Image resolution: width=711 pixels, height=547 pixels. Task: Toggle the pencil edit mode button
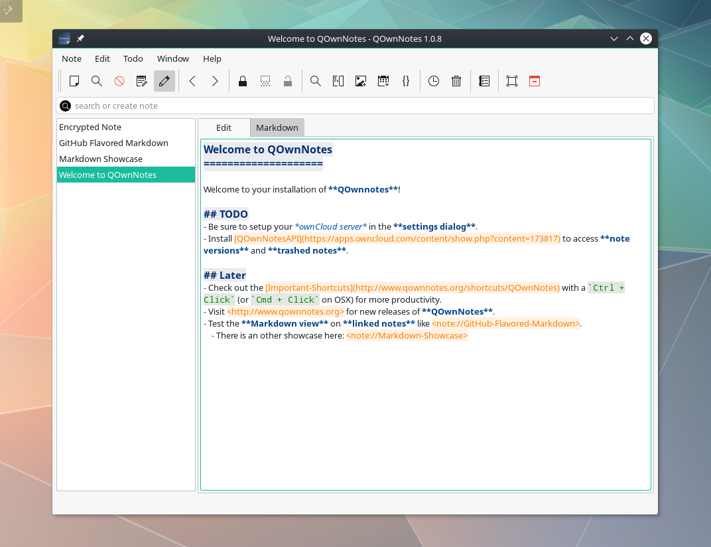164,81
